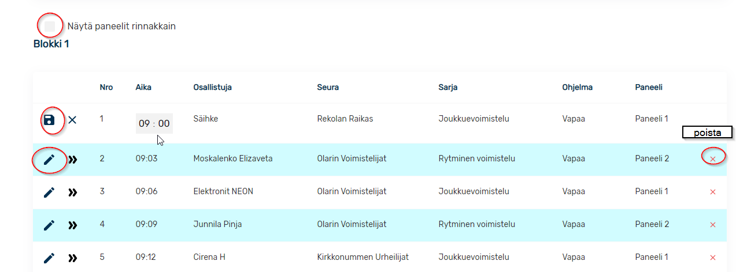Screen dimensions: 736x272
Task: Toggle the Näytä paneelit rinnakkain checkbox
Action: (50, 26)
